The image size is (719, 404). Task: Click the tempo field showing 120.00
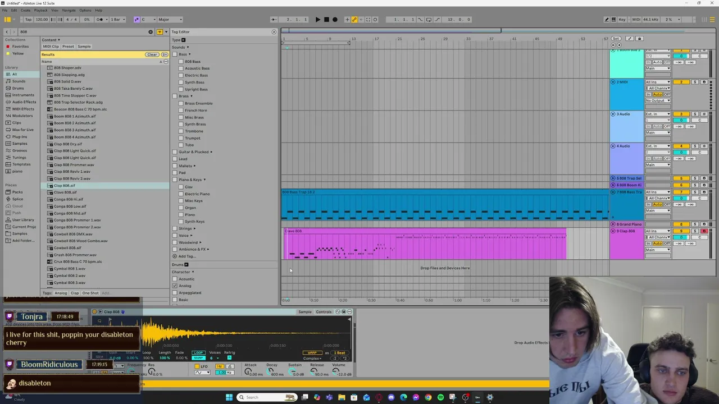42,20
